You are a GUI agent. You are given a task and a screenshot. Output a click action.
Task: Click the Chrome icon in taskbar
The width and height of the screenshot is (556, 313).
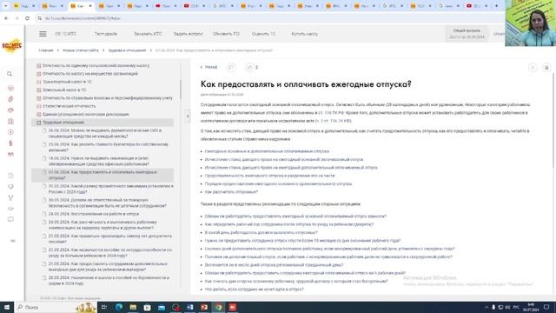[218, 307]
